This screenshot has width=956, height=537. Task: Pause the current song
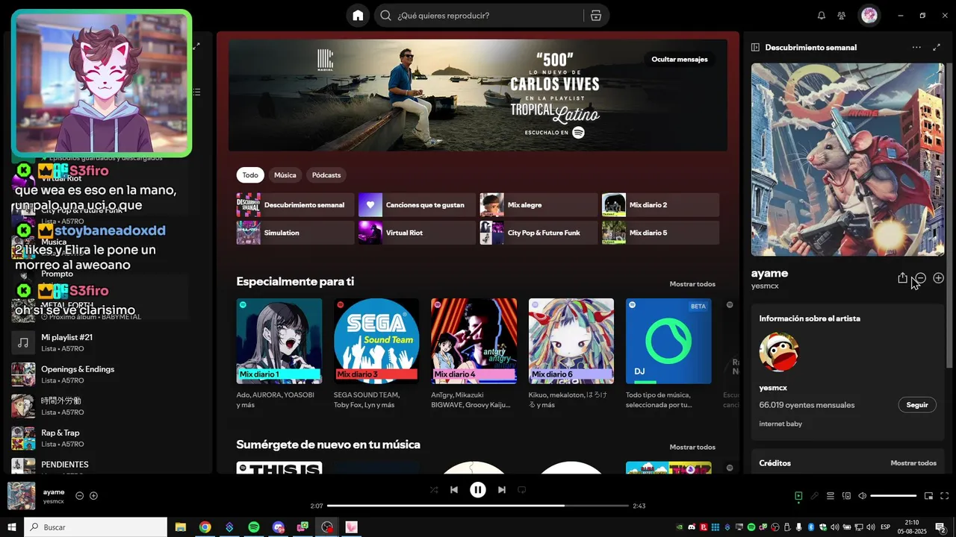coord(478,490)
